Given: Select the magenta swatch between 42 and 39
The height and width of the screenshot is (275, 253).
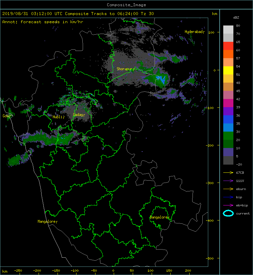Looking at the screenshot, I should [x=228, y=103].
